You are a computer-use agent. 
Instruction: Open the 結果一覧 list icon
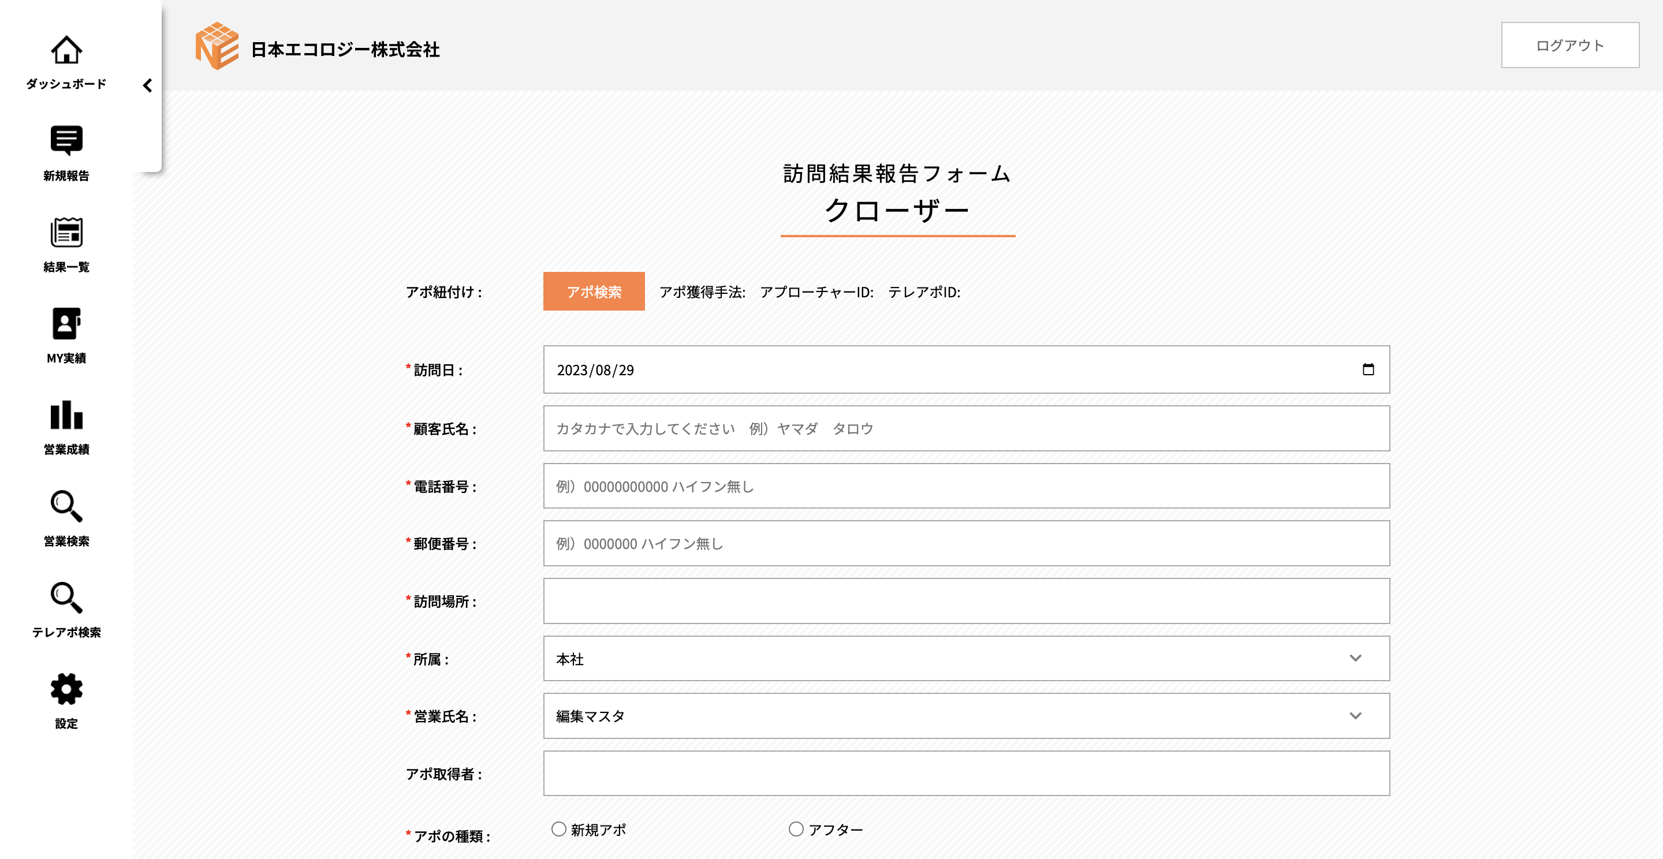coord(66,232)
